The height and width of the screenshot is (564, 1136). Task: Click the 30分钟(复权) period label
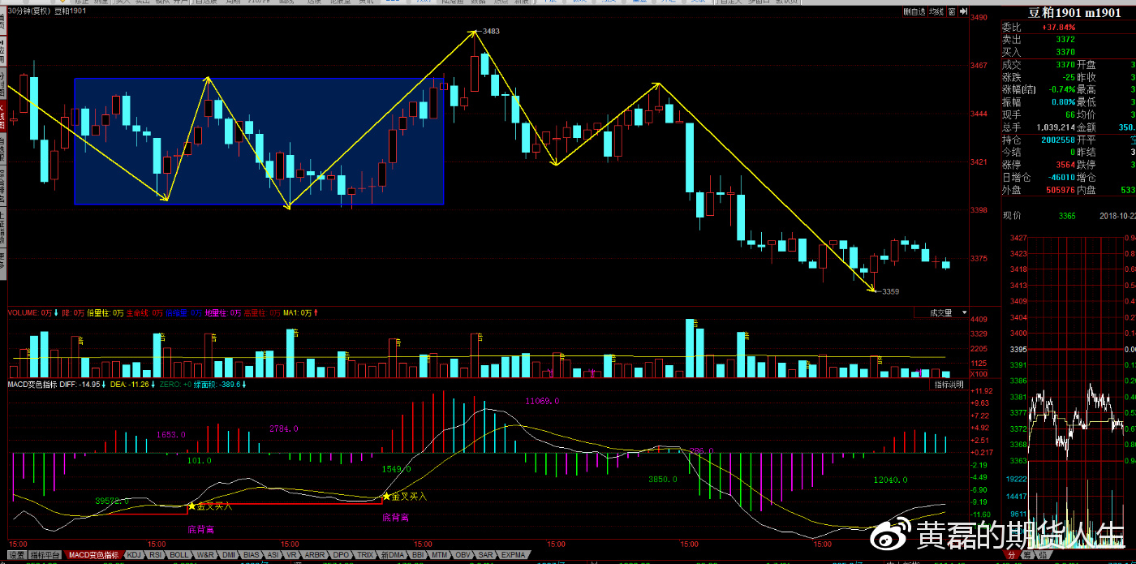point(30,11)
